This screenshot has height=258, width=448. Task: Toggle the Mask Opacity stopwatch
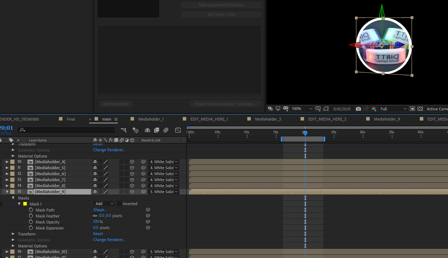click(x=31, y=222)
